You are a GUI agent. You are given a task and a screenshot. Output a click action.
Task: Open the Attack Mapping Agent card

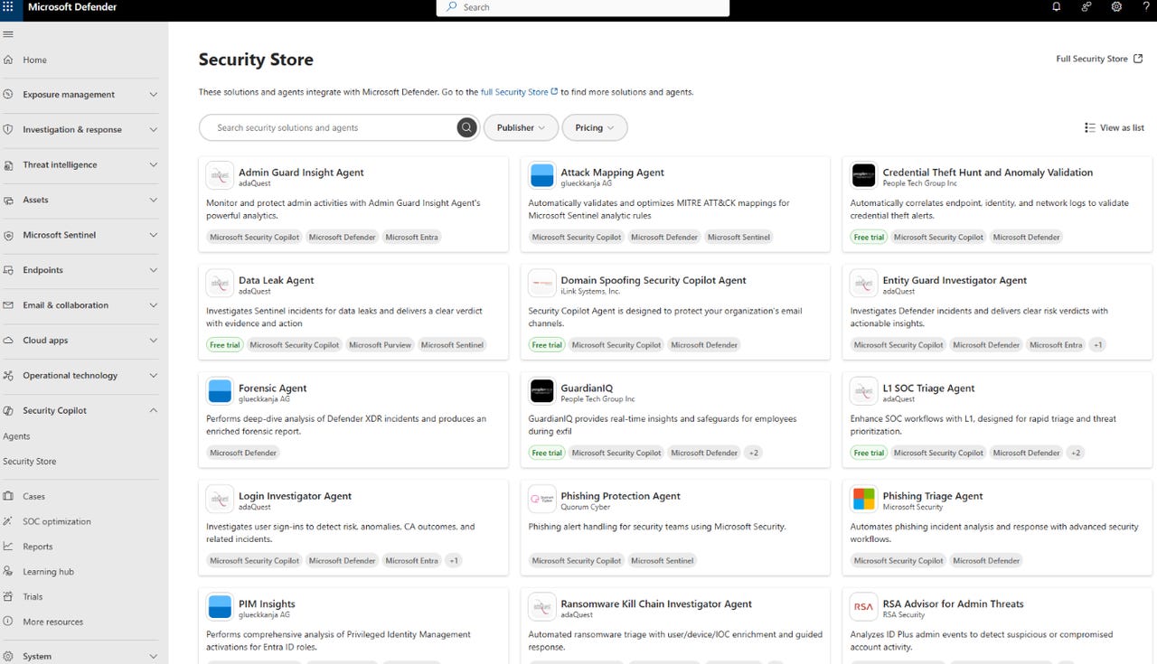[x=612, y=173]
